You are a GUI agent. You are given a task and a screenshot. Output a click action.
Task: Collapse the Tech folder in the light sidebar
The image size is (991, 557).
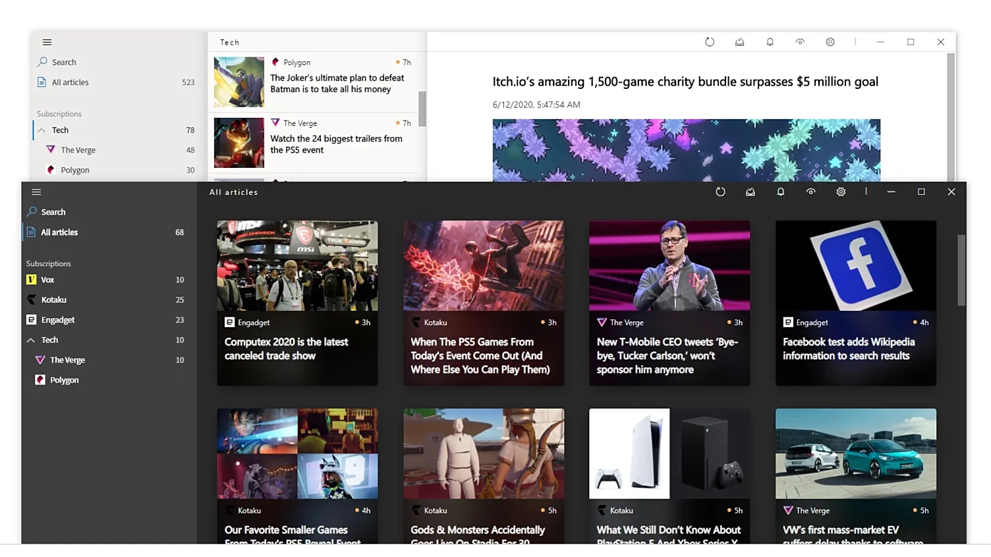(x=42, y=130)
